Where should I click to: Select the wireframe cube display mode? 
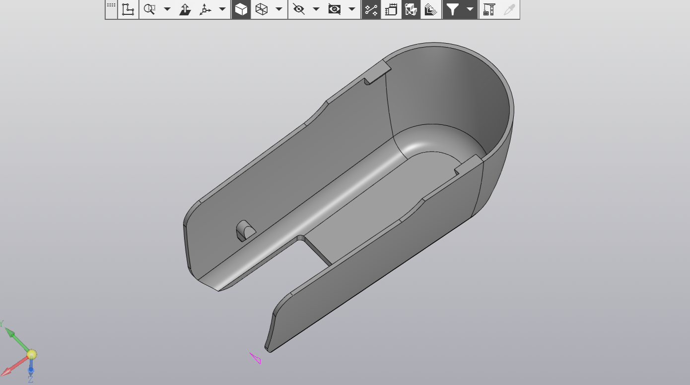click(262, 9)
